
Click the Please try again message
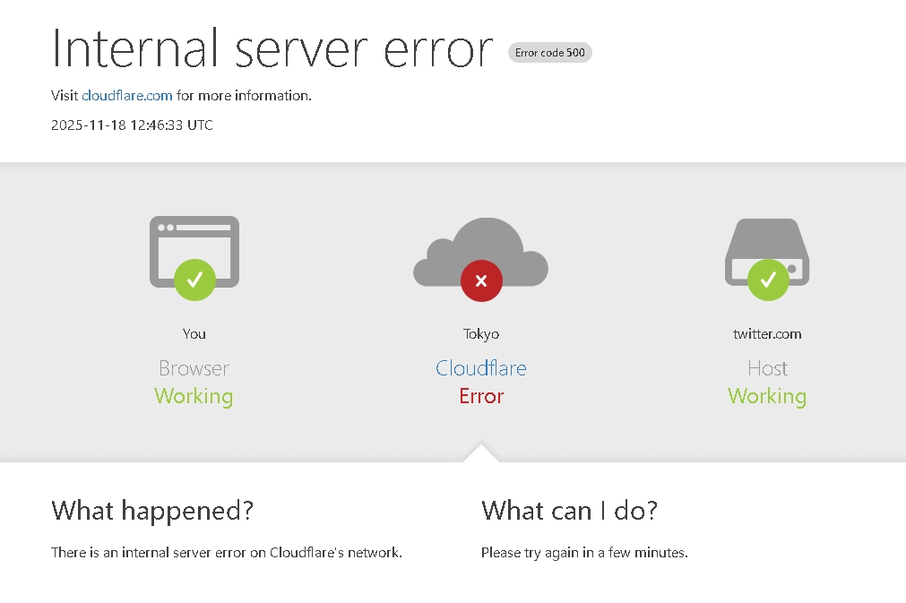(584, 553)
